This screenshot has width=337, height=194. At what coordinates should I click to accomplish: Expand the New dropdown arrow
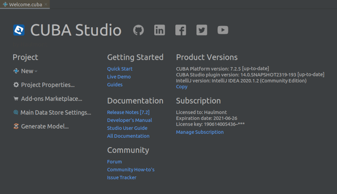point(36,71)
